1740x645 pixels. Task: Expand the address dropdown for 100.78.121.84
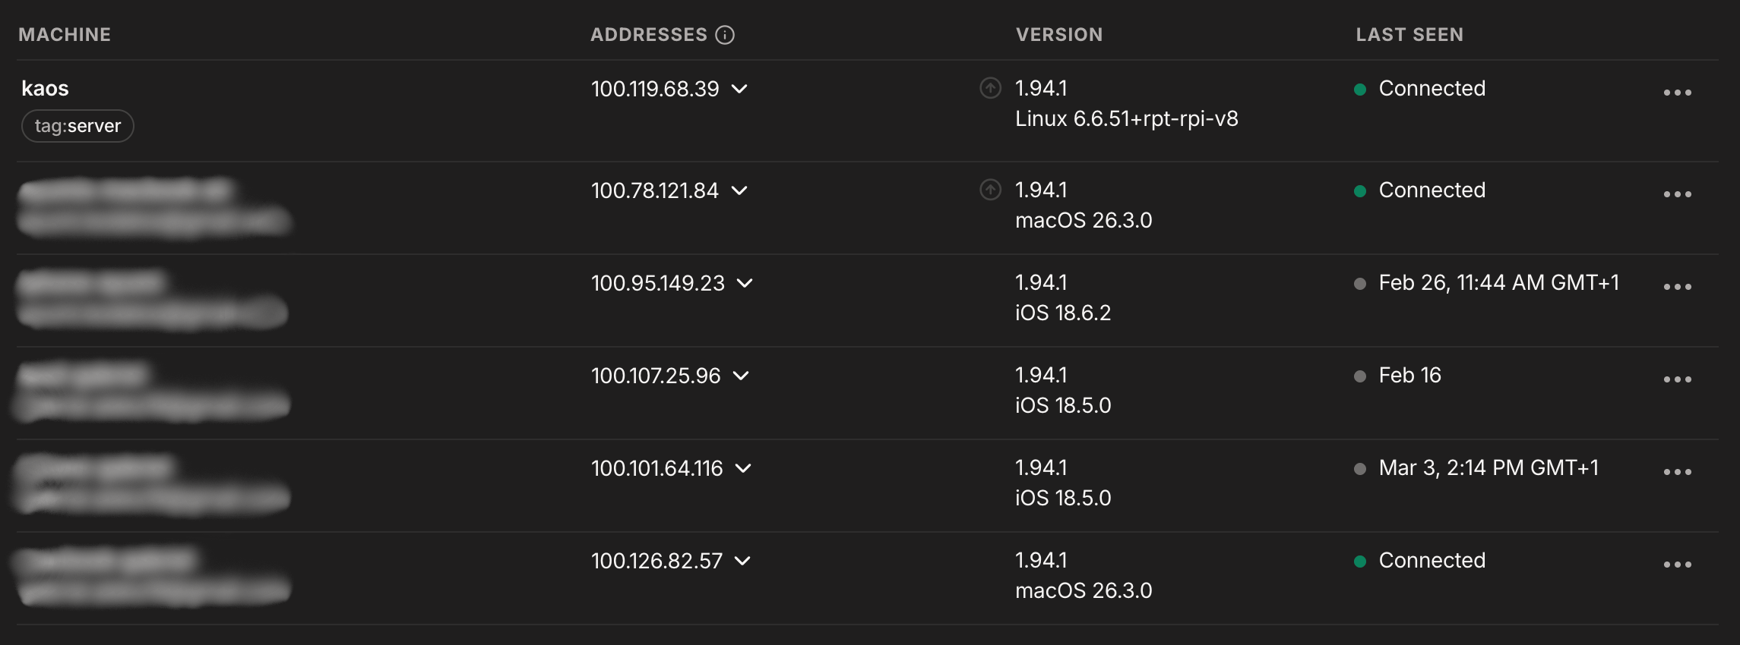pyautogui.click(x=745, y=192)
